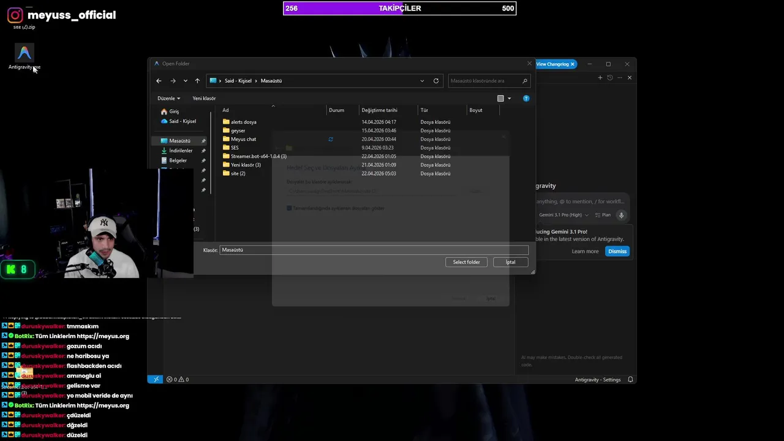Image resolution: width=784 pixels, height=441 pixels.
Task: Open chat history clock icon in Antigravity
Action: pos(610,78)
